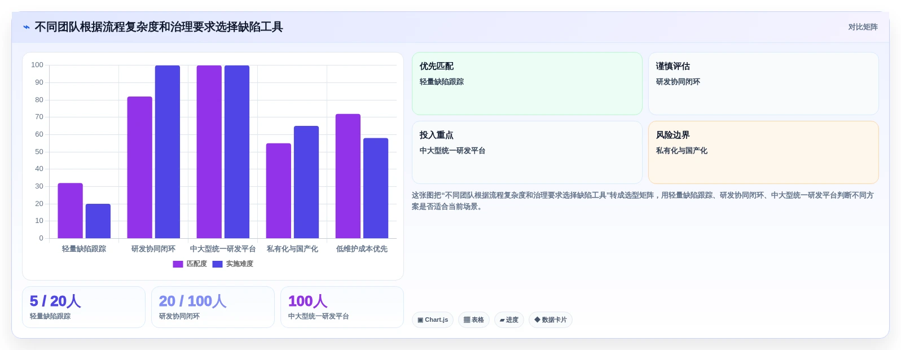Image resolution: width=901 pixels, height=350 pixels.
Task: Click the 轻量缺陷跟踪 purple 匹配度 bar
Action: click(x=70, y=211)
